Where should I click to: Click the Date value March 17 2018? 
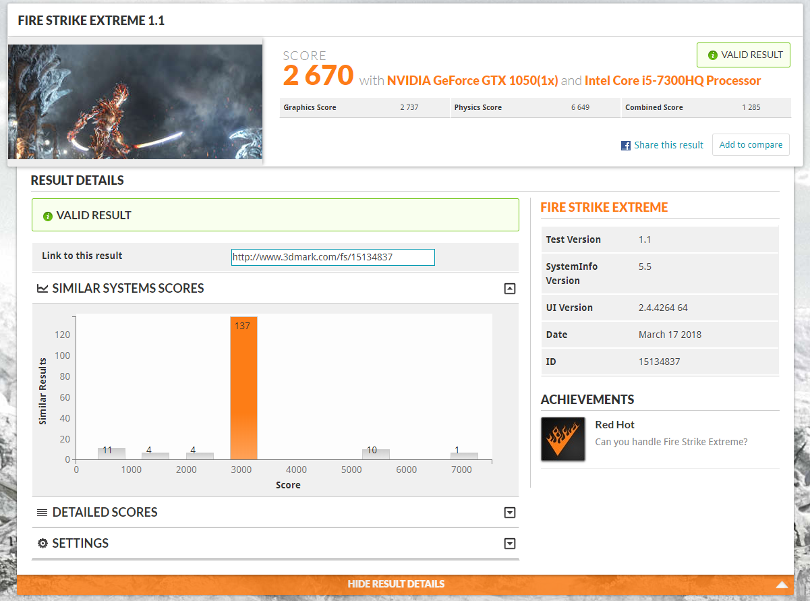670,335
